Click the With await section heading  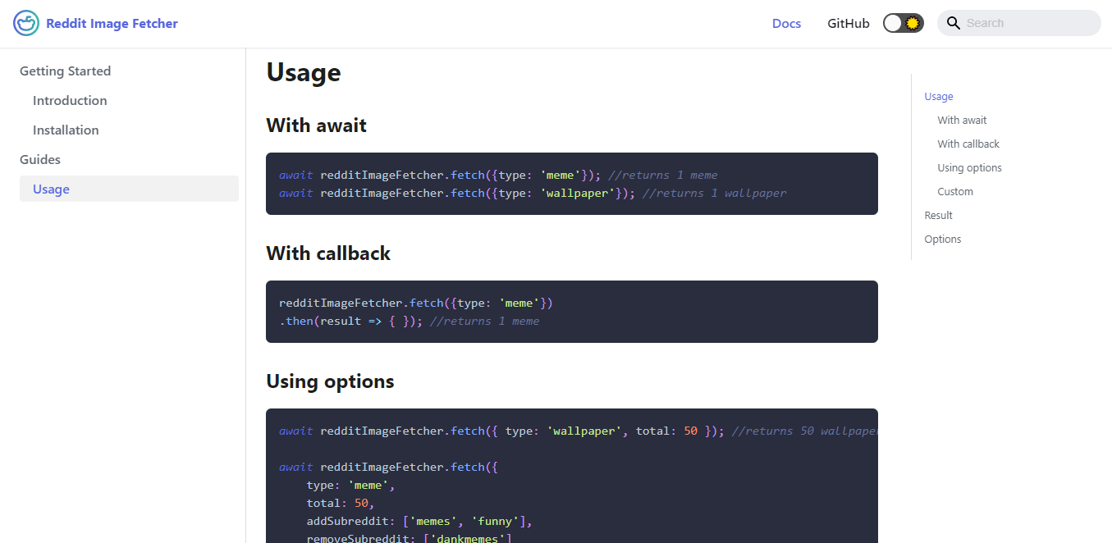pos(316,125)
